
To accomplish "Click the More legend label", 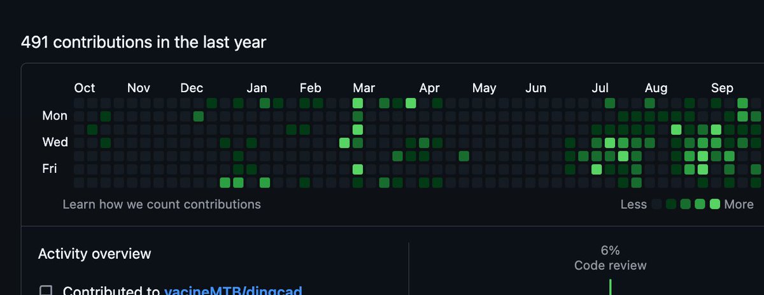I will point(739,204).
